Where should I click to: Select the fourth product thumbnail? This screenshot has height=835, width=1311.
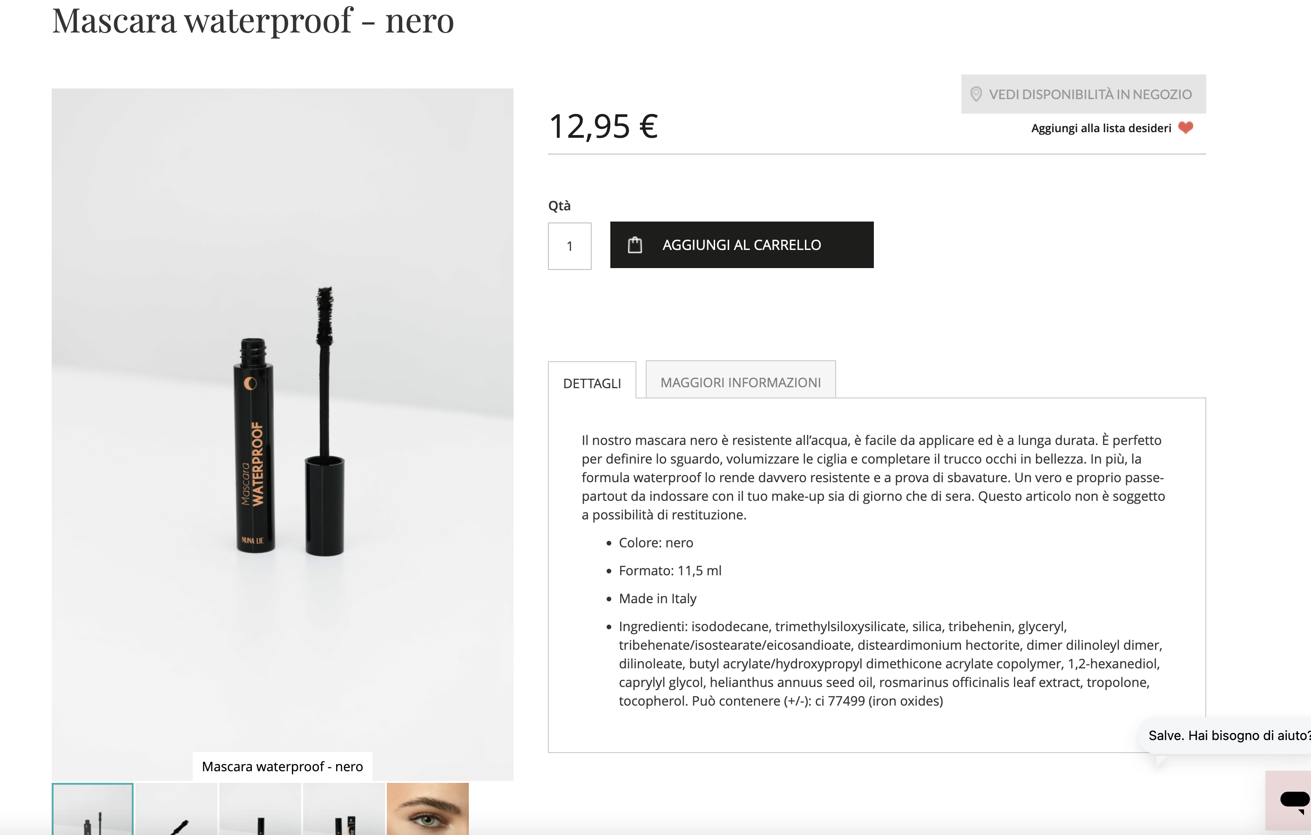click(x=344, y=809)
